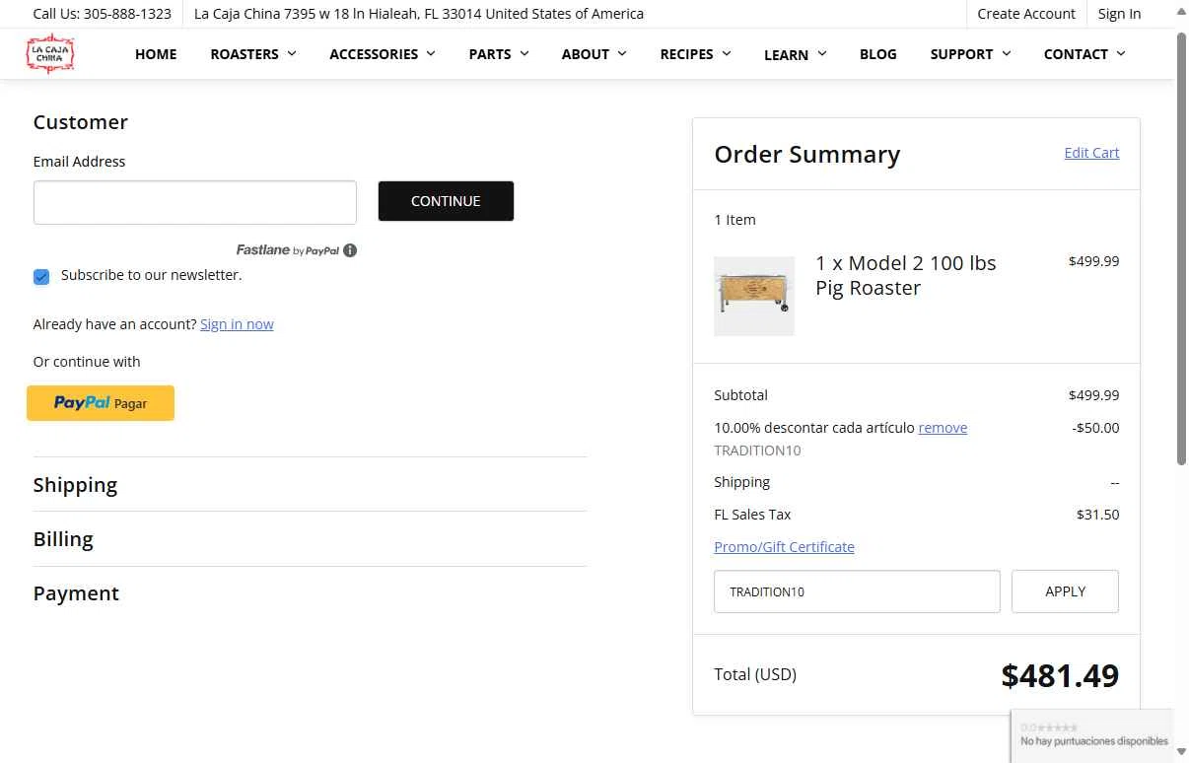The width and height of the screenshot is (1189, 763).
Task: Click the pig roaster product thumbnail
Action: pos(754,296)
